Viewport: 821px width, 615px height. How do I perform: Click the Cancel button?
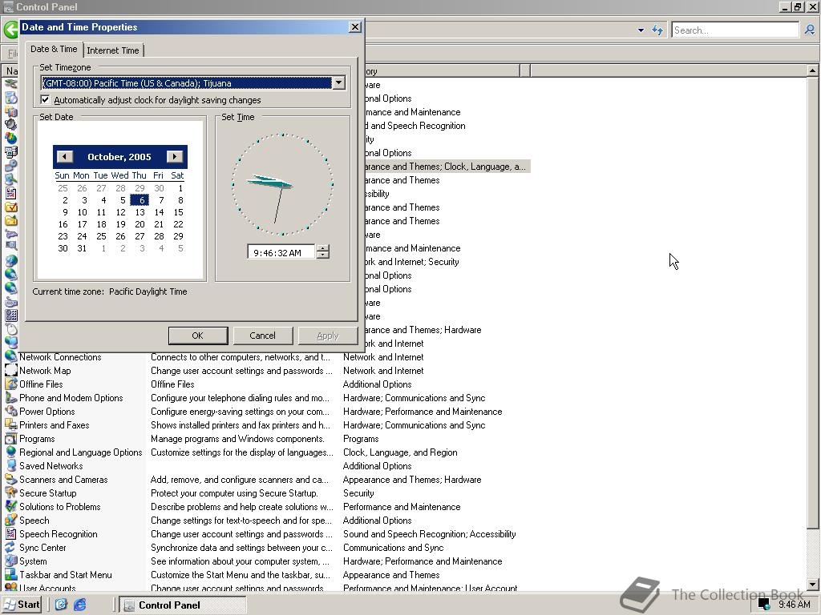point(262,336)
